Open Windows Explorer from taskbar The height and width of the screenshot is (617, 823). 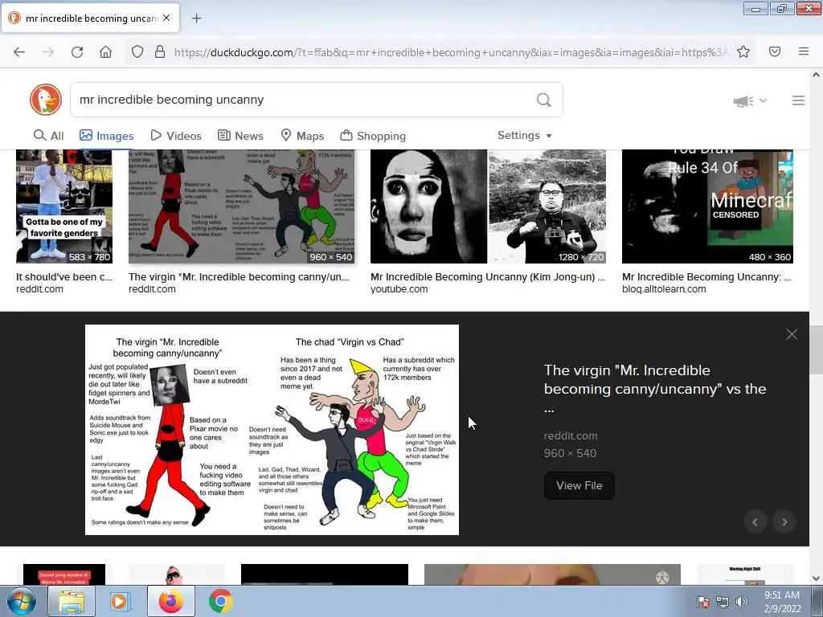[71, 601]
